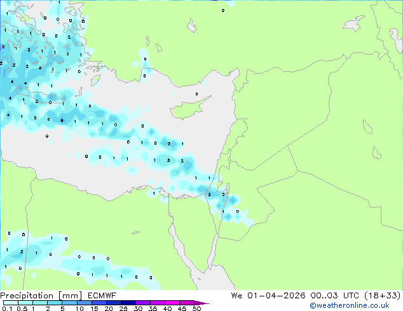Image resolution: width=403 pixels, height=311 pixels.
Task: Pick the palest cyan swatch above 0.1
Action: (11, 303)
